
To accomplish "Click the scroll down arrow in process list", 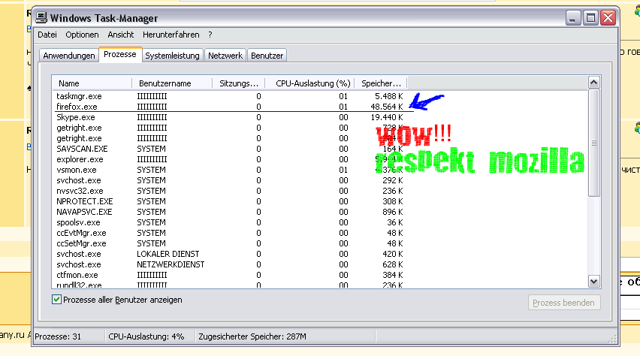I will (593, 281).
